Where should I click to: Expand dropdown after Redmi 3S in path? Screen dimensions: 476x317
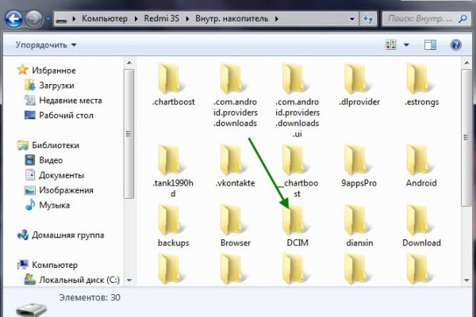click(x=189, y=17)
